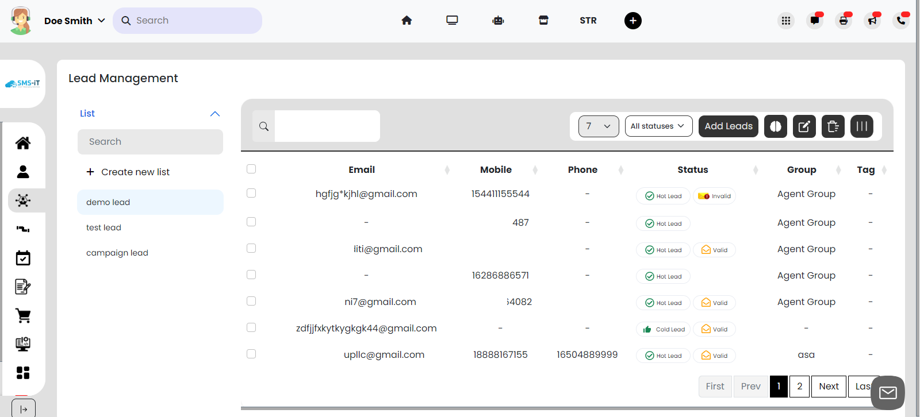
Task: Open the robot icon in top bar
Action: point(498,21)
